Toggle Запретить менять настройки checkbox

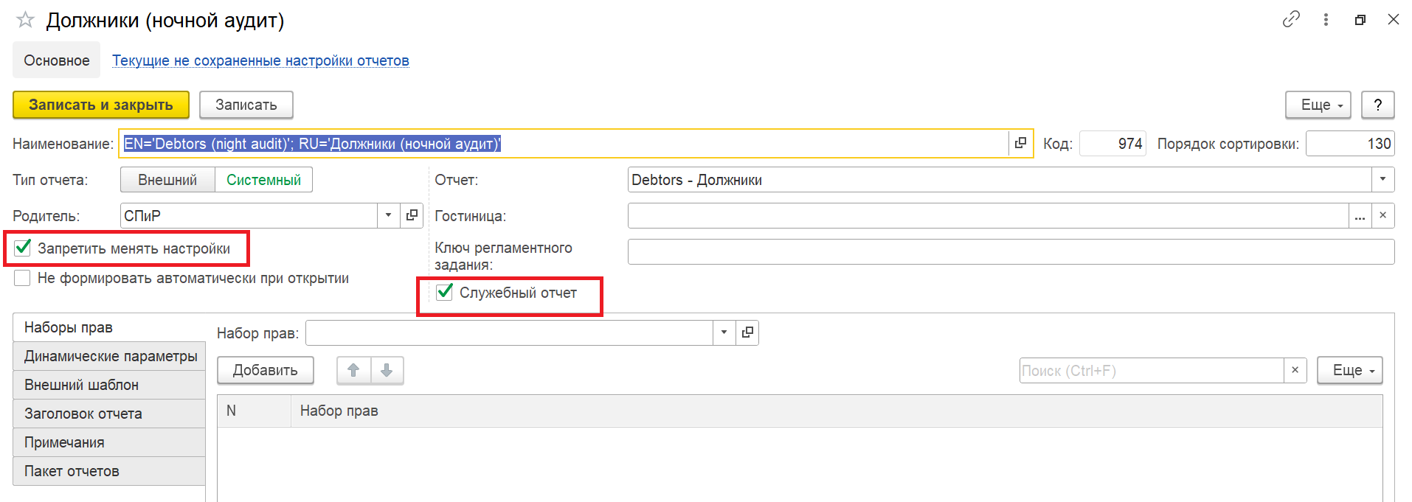[x=23, y=248]
